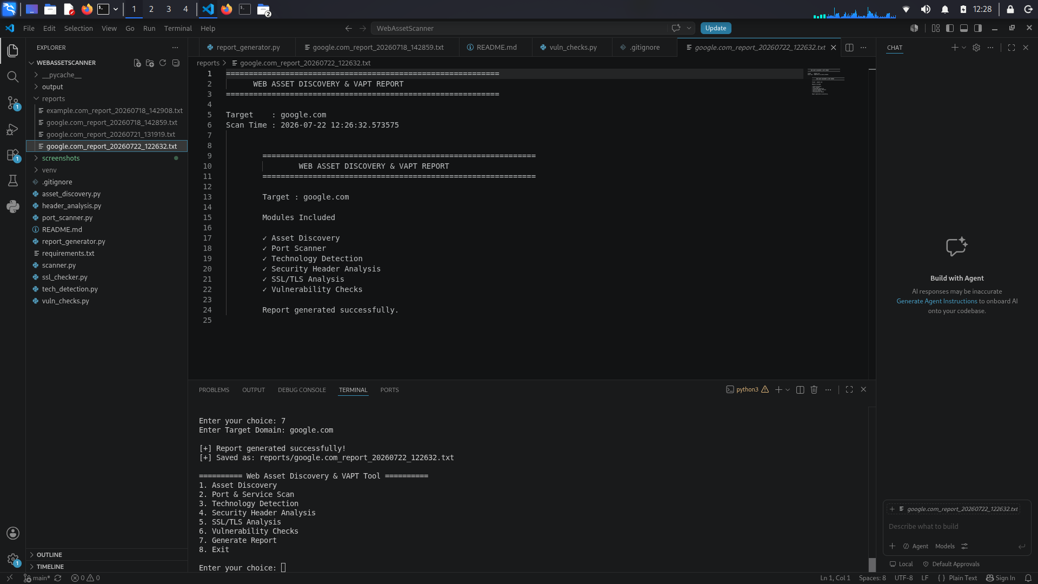Open the Testing flask view

[13, 181]
